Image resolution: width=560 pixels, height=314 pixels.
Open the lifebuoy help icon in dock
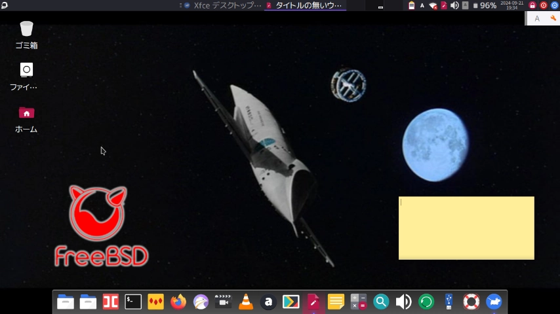[x=471, y=302]
